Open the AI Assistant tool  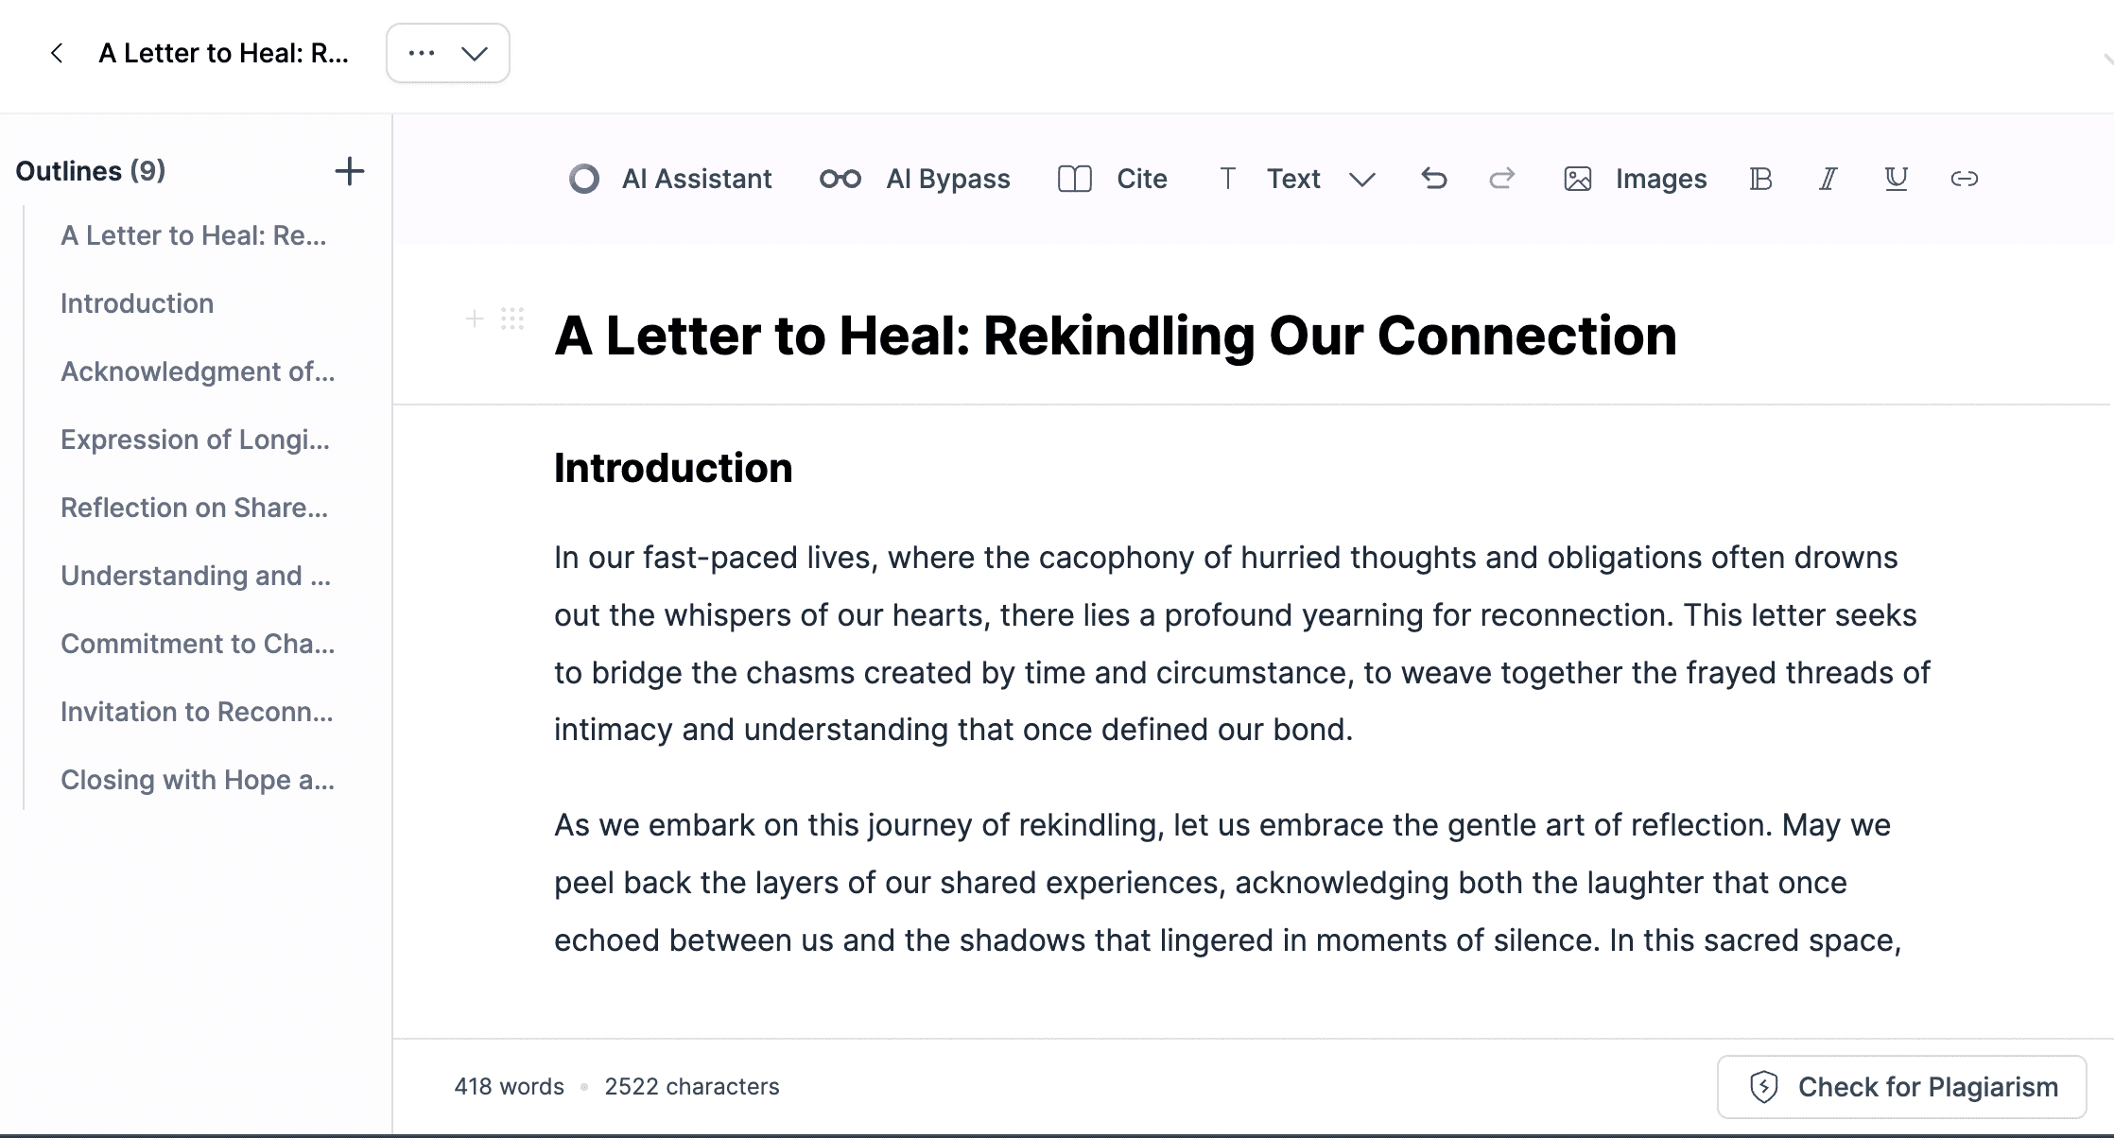(670, 179)
